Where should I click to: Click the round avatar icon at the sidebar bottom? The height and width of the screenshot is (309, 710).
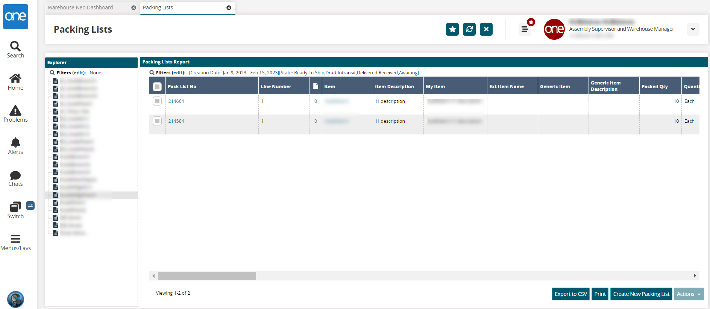coord(15,299)
